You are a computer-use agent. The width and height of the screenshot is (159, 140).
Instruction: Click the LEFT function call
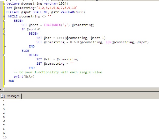click(x=81, y=38)
